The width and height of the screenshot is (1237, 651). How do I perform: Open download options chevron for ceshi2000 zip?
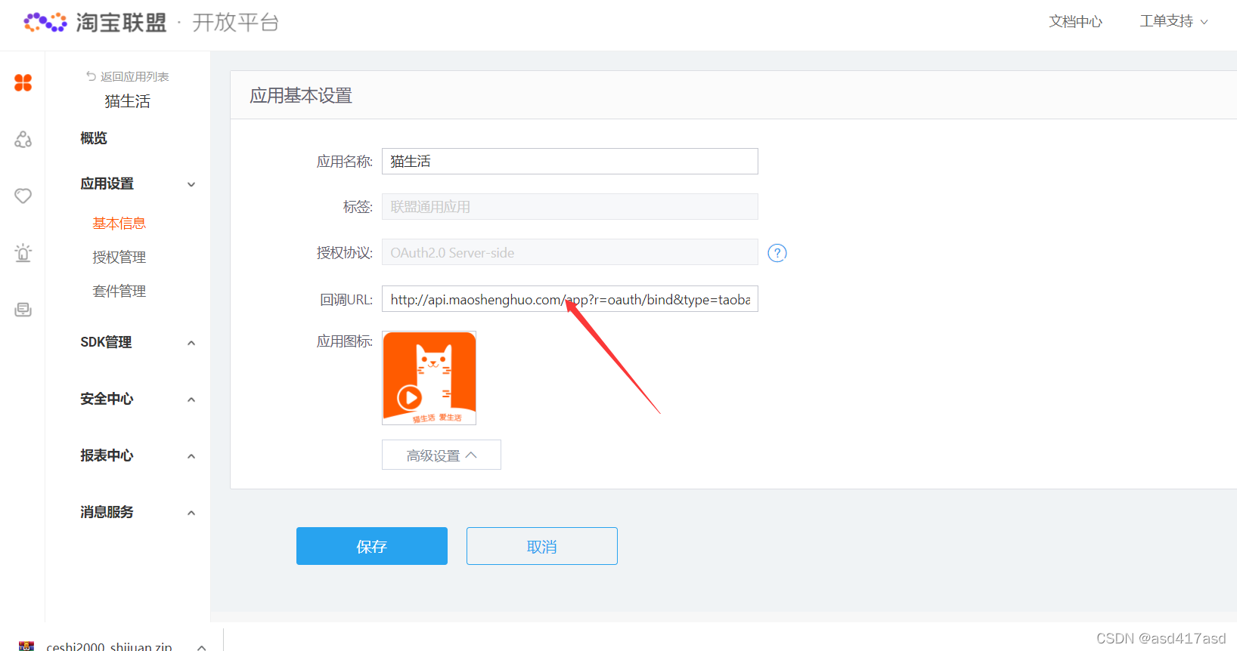click(x=201, y=646)
